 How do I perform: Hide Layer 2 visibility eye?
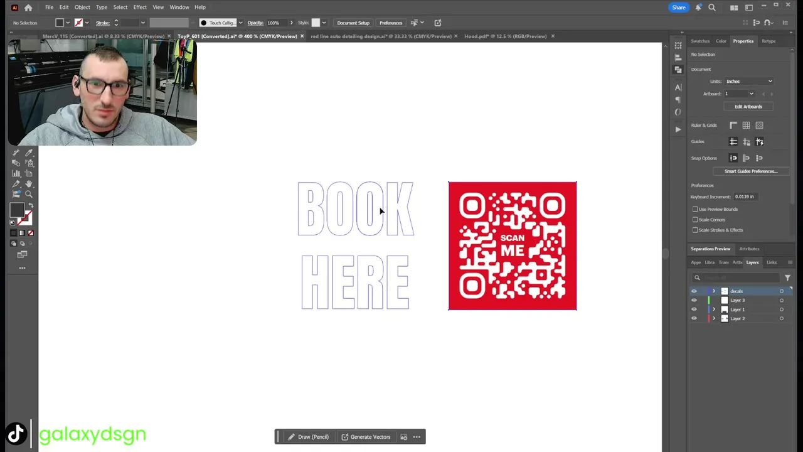(694, 318)
